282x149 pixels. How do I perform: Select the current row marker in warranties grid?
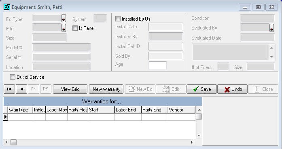tap(6, 117)
